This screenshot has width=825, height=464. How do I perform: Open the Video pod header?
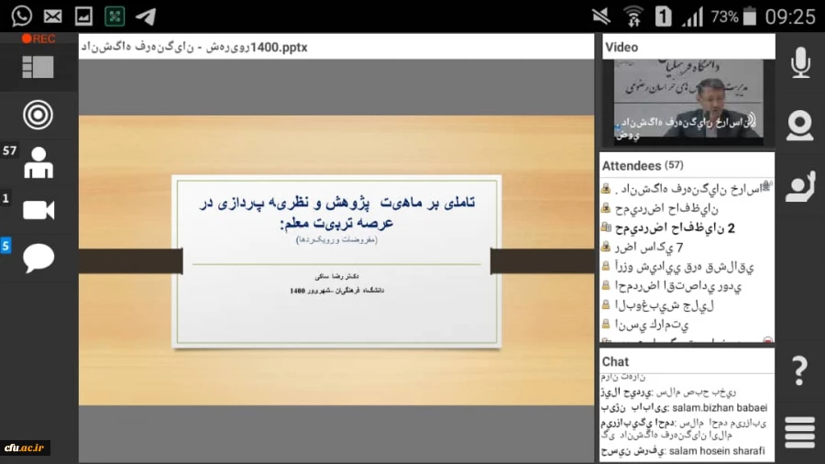688,47
